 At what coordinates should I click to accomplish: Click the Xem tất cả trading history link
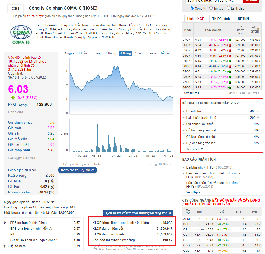click(x=191, y=93)
